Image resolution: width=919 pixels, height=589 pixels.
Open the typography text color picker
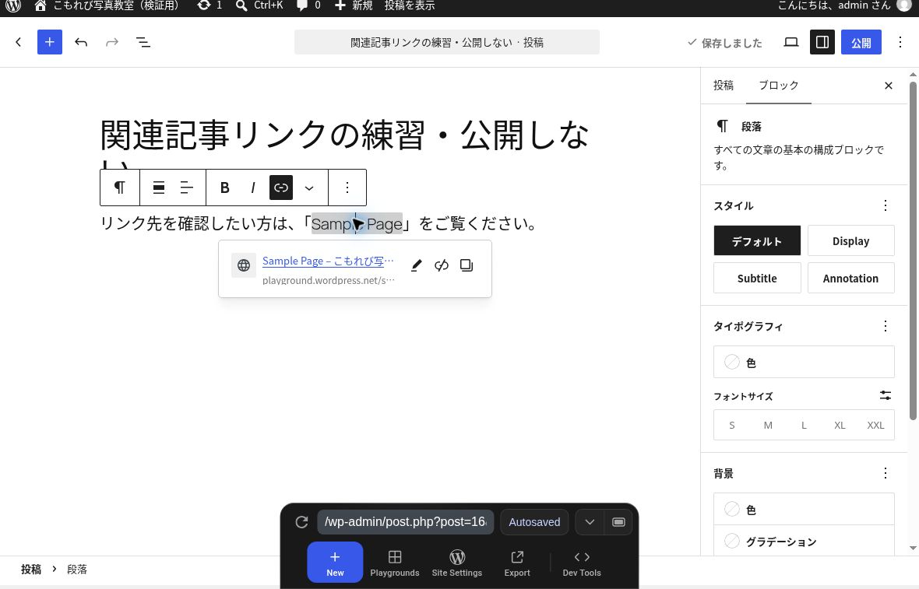[x=804, y=362]
